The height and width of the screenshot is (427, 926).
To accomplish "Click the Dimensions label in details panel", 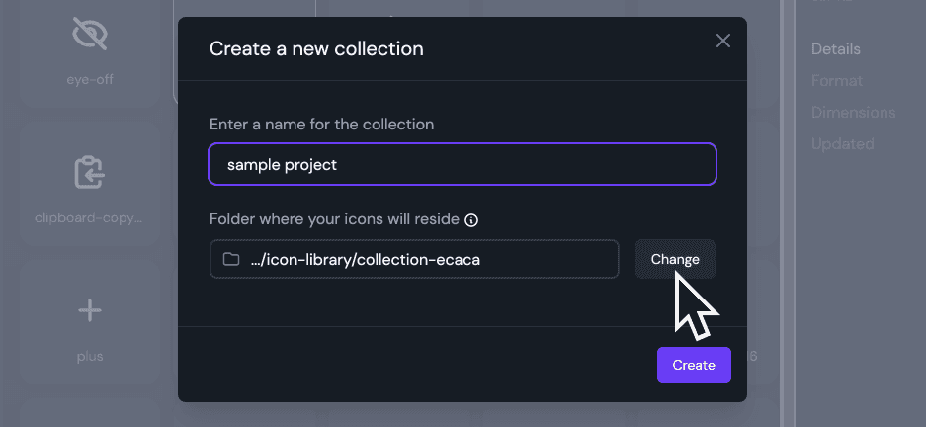I will (x=853, y=113).
